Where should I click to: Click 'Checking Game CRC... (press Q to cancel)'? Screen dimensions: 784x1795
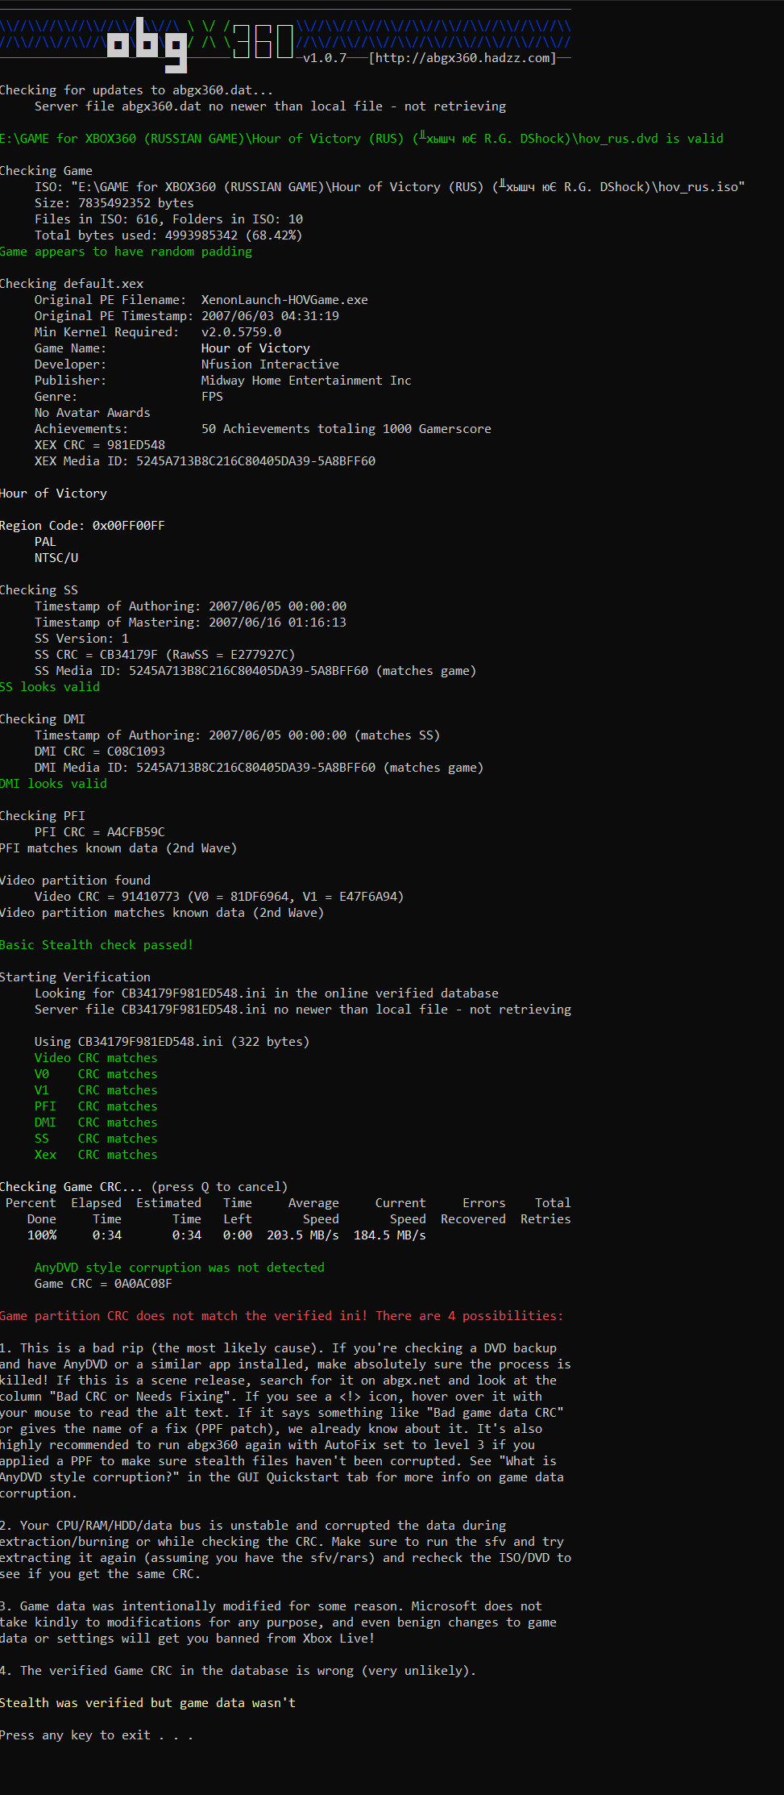[143, 1187]
